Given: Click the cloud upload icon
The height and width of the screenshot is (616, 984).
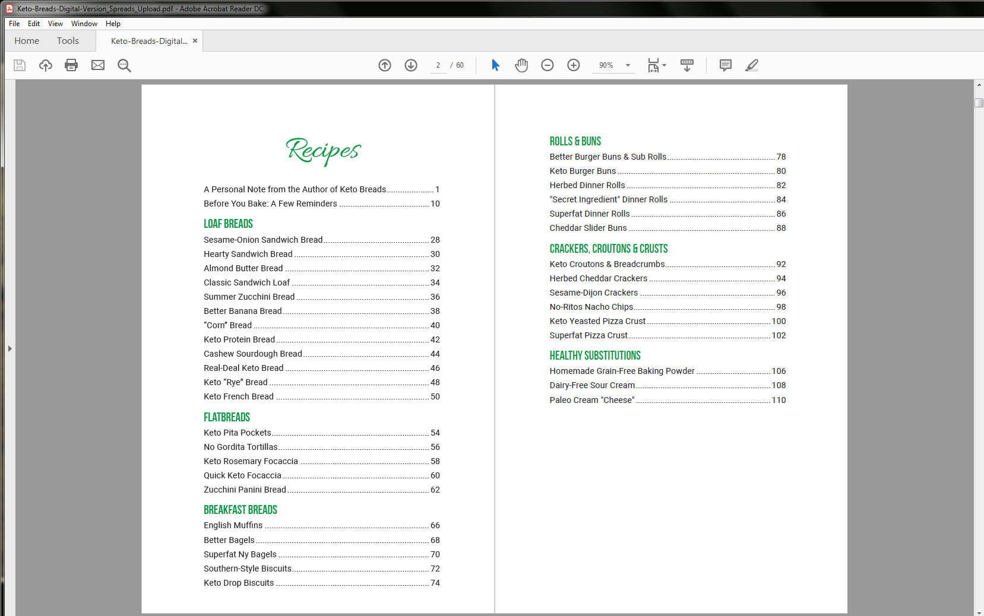Looking at the screenshot, I should [46, 65].
